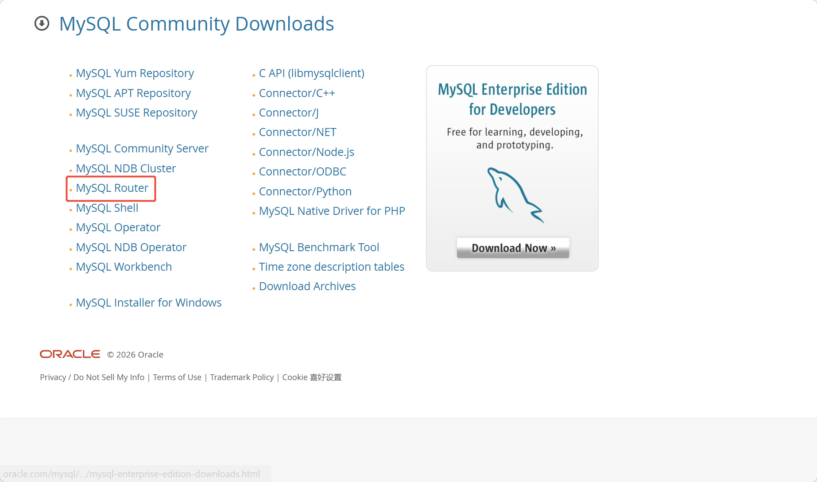Open the Cookie 喜好设置 footer link
817x482 pixels.
pos(312,377)
